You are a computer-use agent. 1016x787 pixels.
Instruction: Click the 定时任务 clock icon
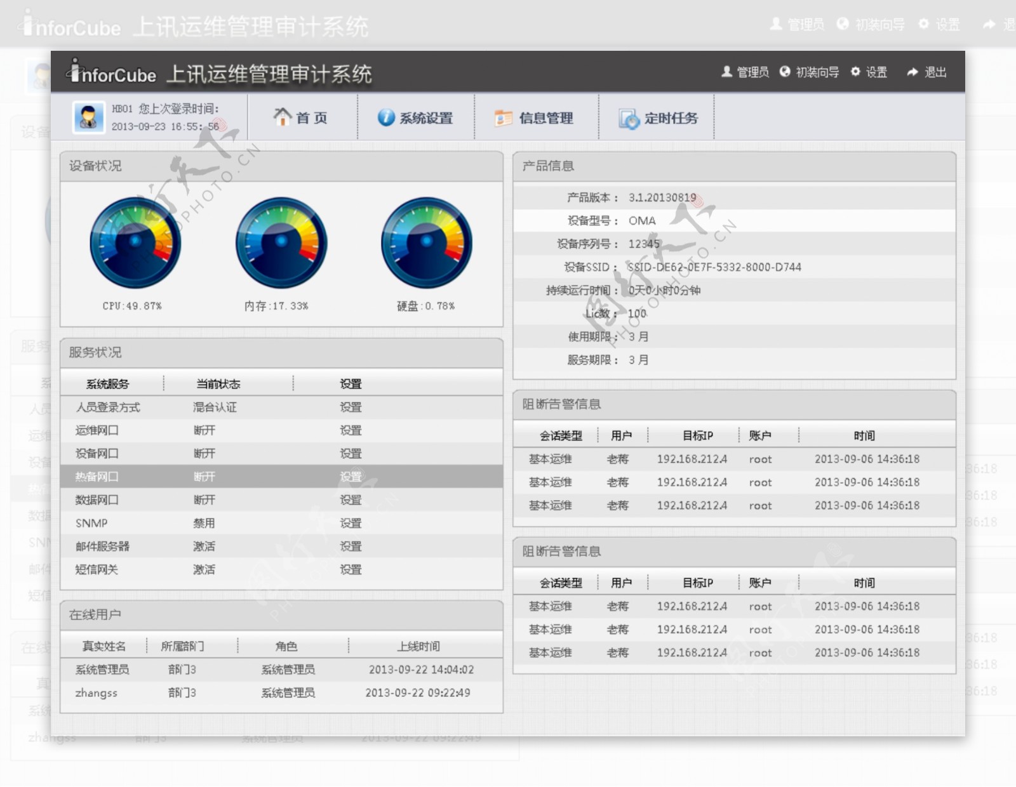[629, 119]
